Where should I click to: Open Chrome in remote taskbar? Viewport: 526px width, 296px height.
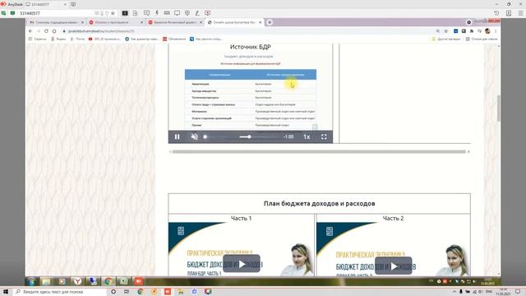108,281
